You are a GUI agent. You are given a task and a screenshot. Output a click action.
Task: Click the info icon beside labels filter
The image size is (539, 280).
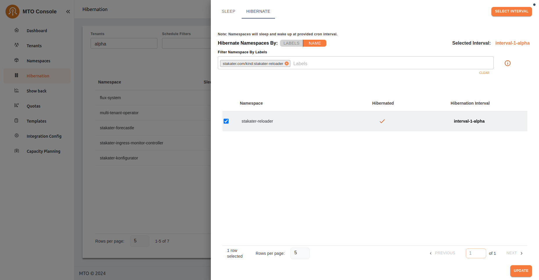[x=507, y=63]
